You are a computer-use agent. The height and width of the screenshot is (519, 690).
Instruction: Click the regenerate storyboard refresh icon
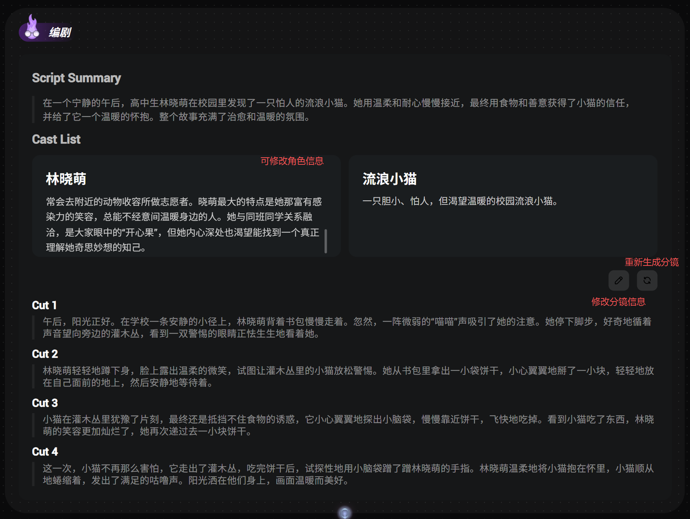[x=647, y=280]
